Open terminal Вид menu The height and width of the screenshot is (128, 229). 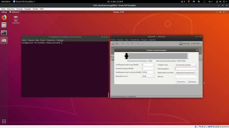pos(37,40)
